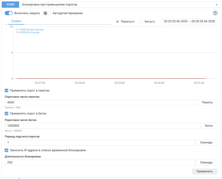Click the threshold counting period field
The width and height of the screenshot is (222, 179).
click(x=100, y=142)
